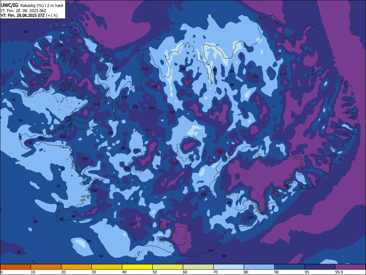Screen dimensions: 366x275
Task: Click the '93' humidity value on the map
Action: pos(59,186)
